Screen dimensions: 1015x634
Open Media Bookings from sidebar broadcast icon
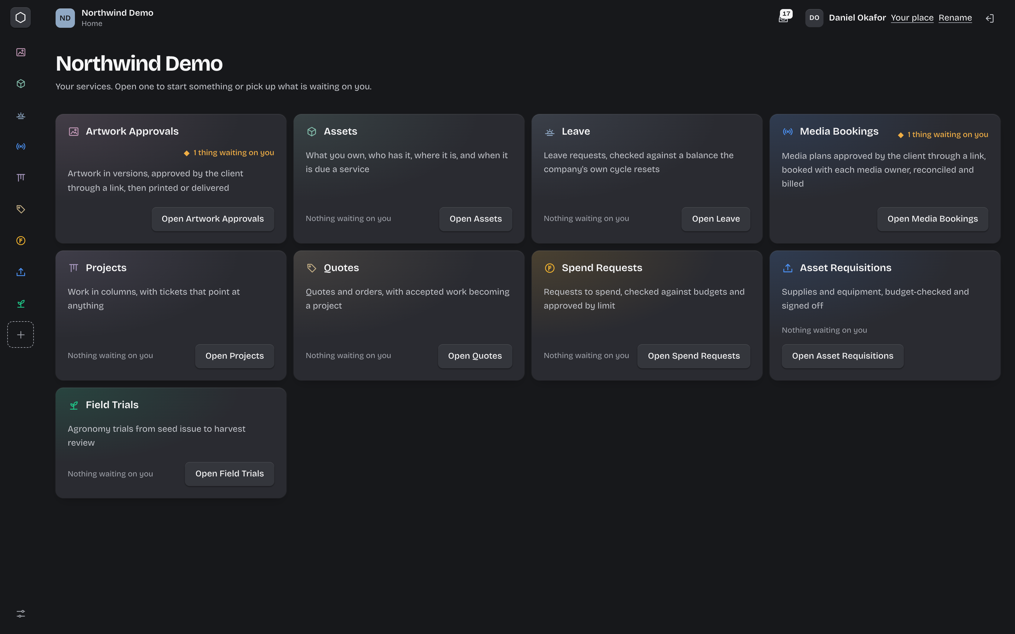(21, 146)
